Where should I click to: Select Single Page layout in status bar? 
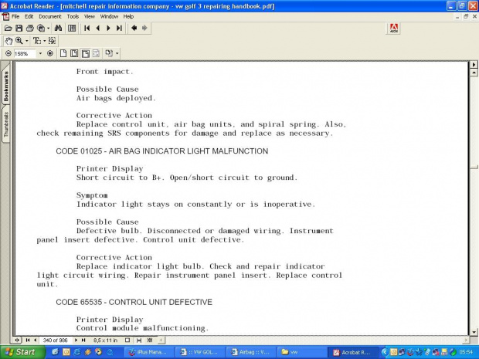point(127,340)
